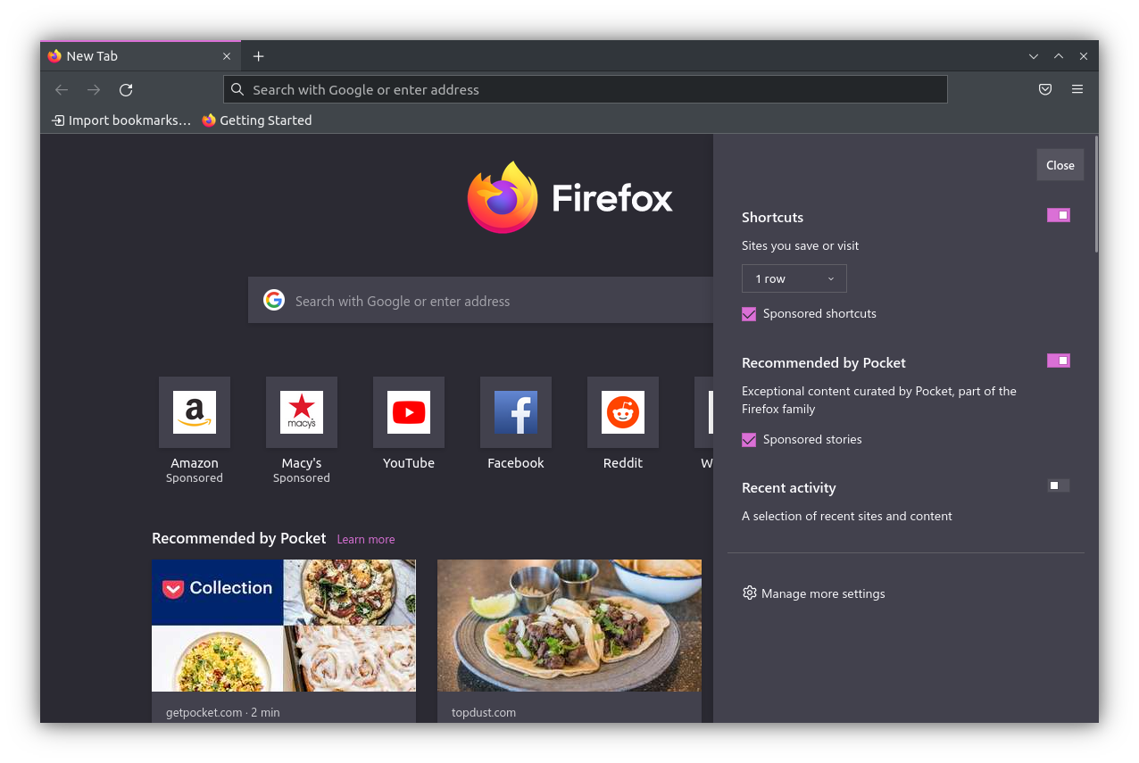The width and height of the screenshot is (1139, 763).
Task: Click the settings panel scrollbar
Action: pos(1096,194)
